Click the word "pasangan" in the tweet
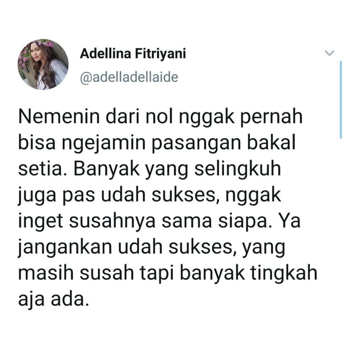The image size is (348, 348). [x=196, y=143]
